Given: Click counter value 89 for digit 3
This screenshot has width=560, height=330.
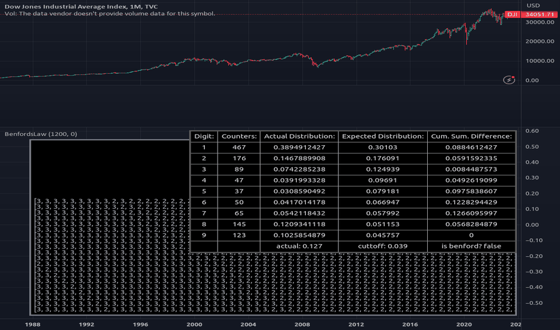Looking at the screenshot, I should pos(239,169).
